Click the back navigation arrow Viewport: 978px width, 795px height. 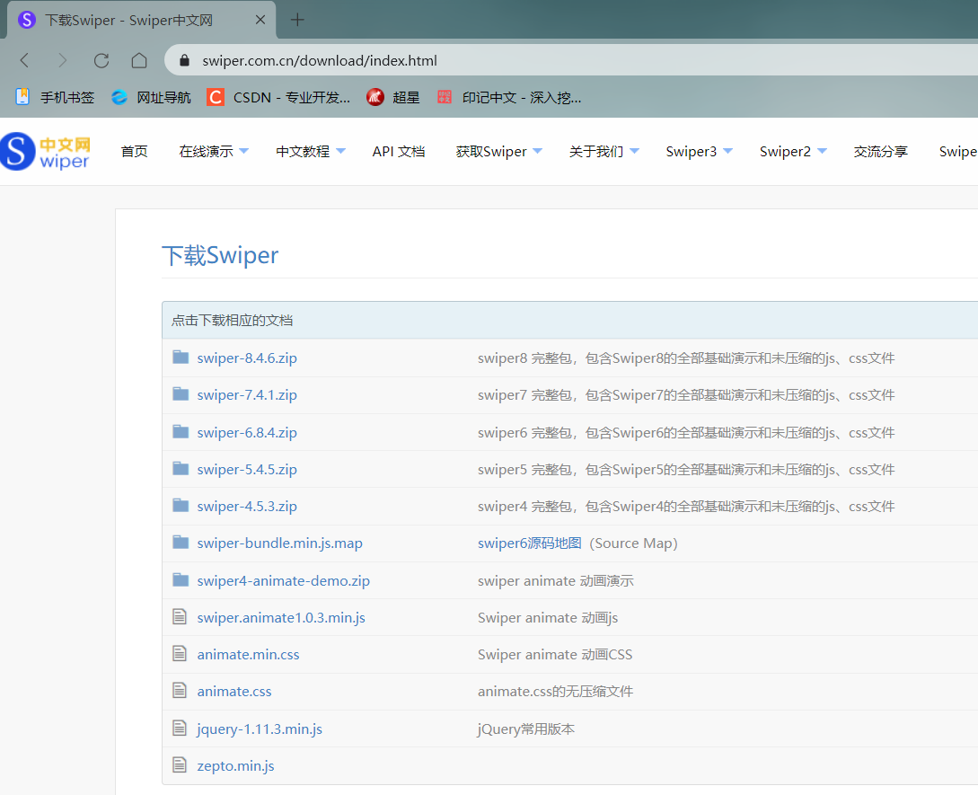click(24, 60)
